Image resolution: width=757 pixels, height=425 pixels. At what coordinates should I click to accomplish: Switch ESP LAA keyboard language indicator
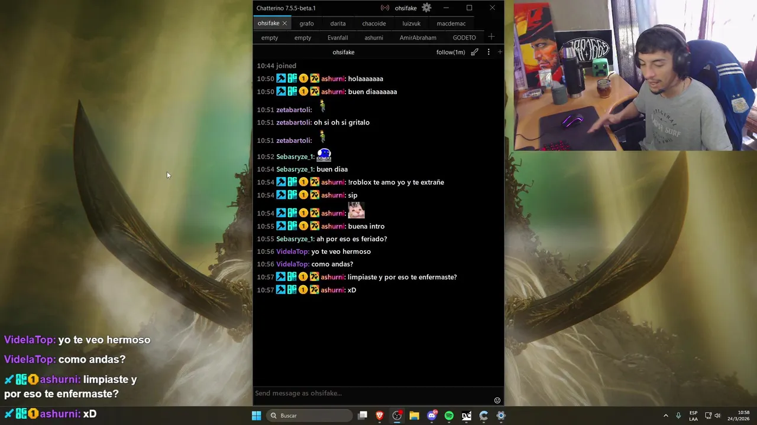click(x=693, y=416)
